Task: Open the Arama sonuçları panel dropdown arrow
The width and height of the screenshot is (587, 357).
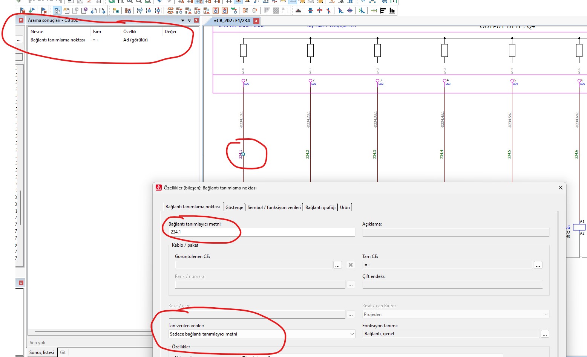Action: (183, 20)
